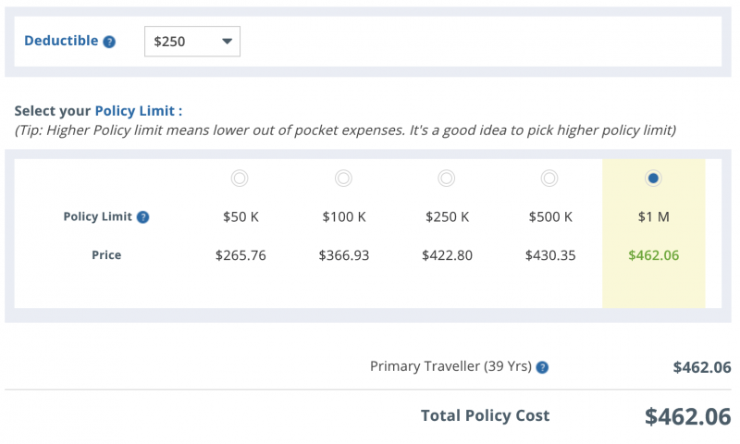The height and width of the screenshot is (444, 740).
Task: Choose the $250 K policy limit radio
Action: pyautogui.click(x=446, y=178)
